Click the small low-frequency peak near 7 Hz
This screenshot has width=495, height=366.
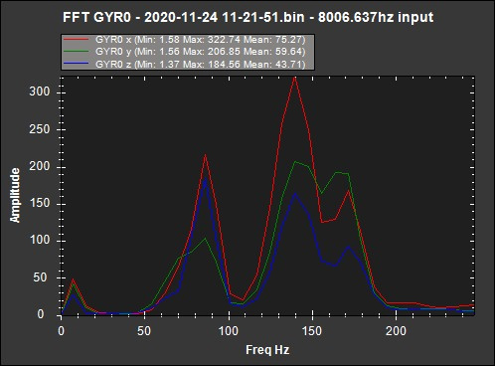73,280
